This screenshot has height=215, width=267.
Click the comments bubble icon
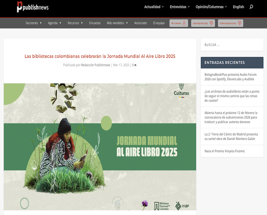[136, 65]
